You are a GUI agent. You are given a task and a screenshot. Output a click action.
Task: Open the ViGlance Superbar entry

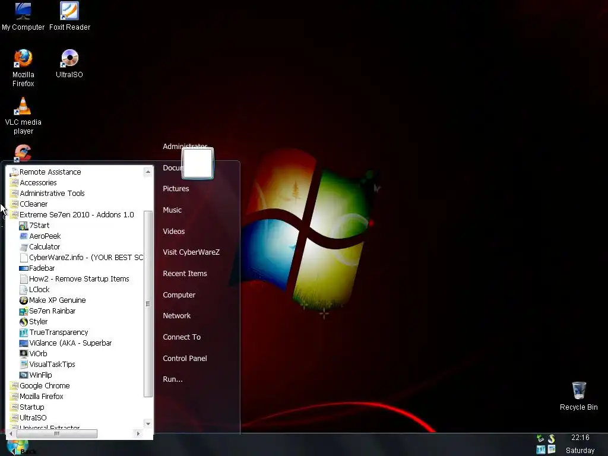coord(65,343)
